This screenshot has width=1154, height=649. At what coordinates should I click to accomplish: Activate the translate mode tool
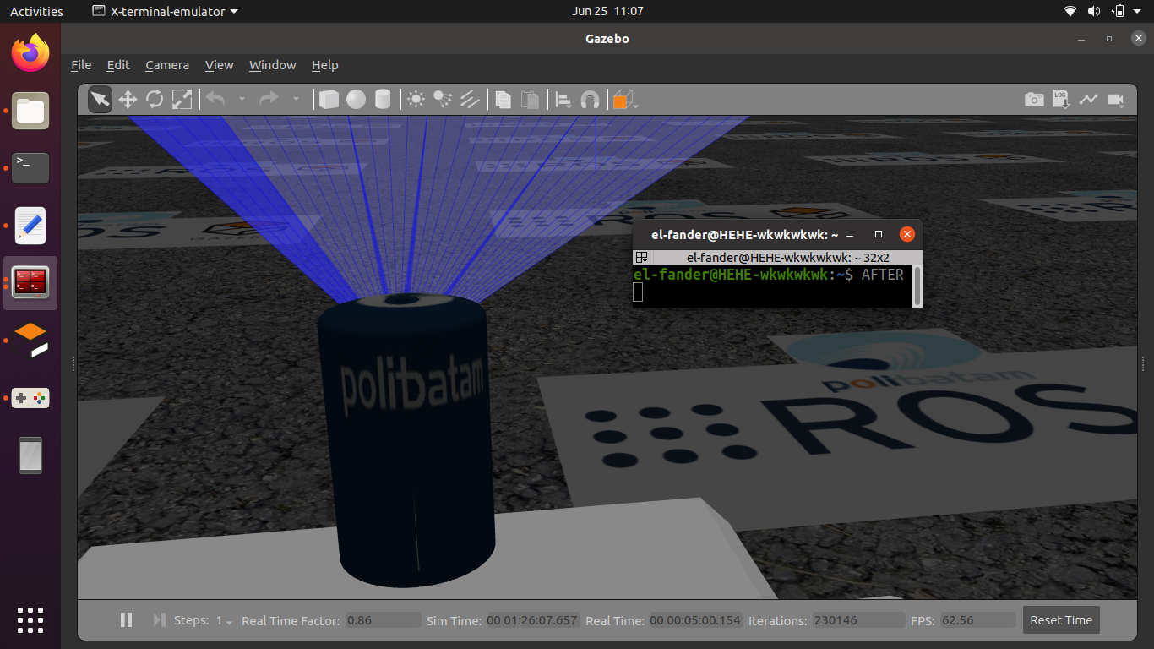tap(128, 100)
